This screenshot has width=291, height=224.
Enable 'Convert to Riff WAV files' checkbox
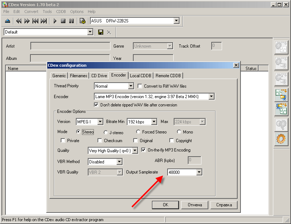click(140, 86)
